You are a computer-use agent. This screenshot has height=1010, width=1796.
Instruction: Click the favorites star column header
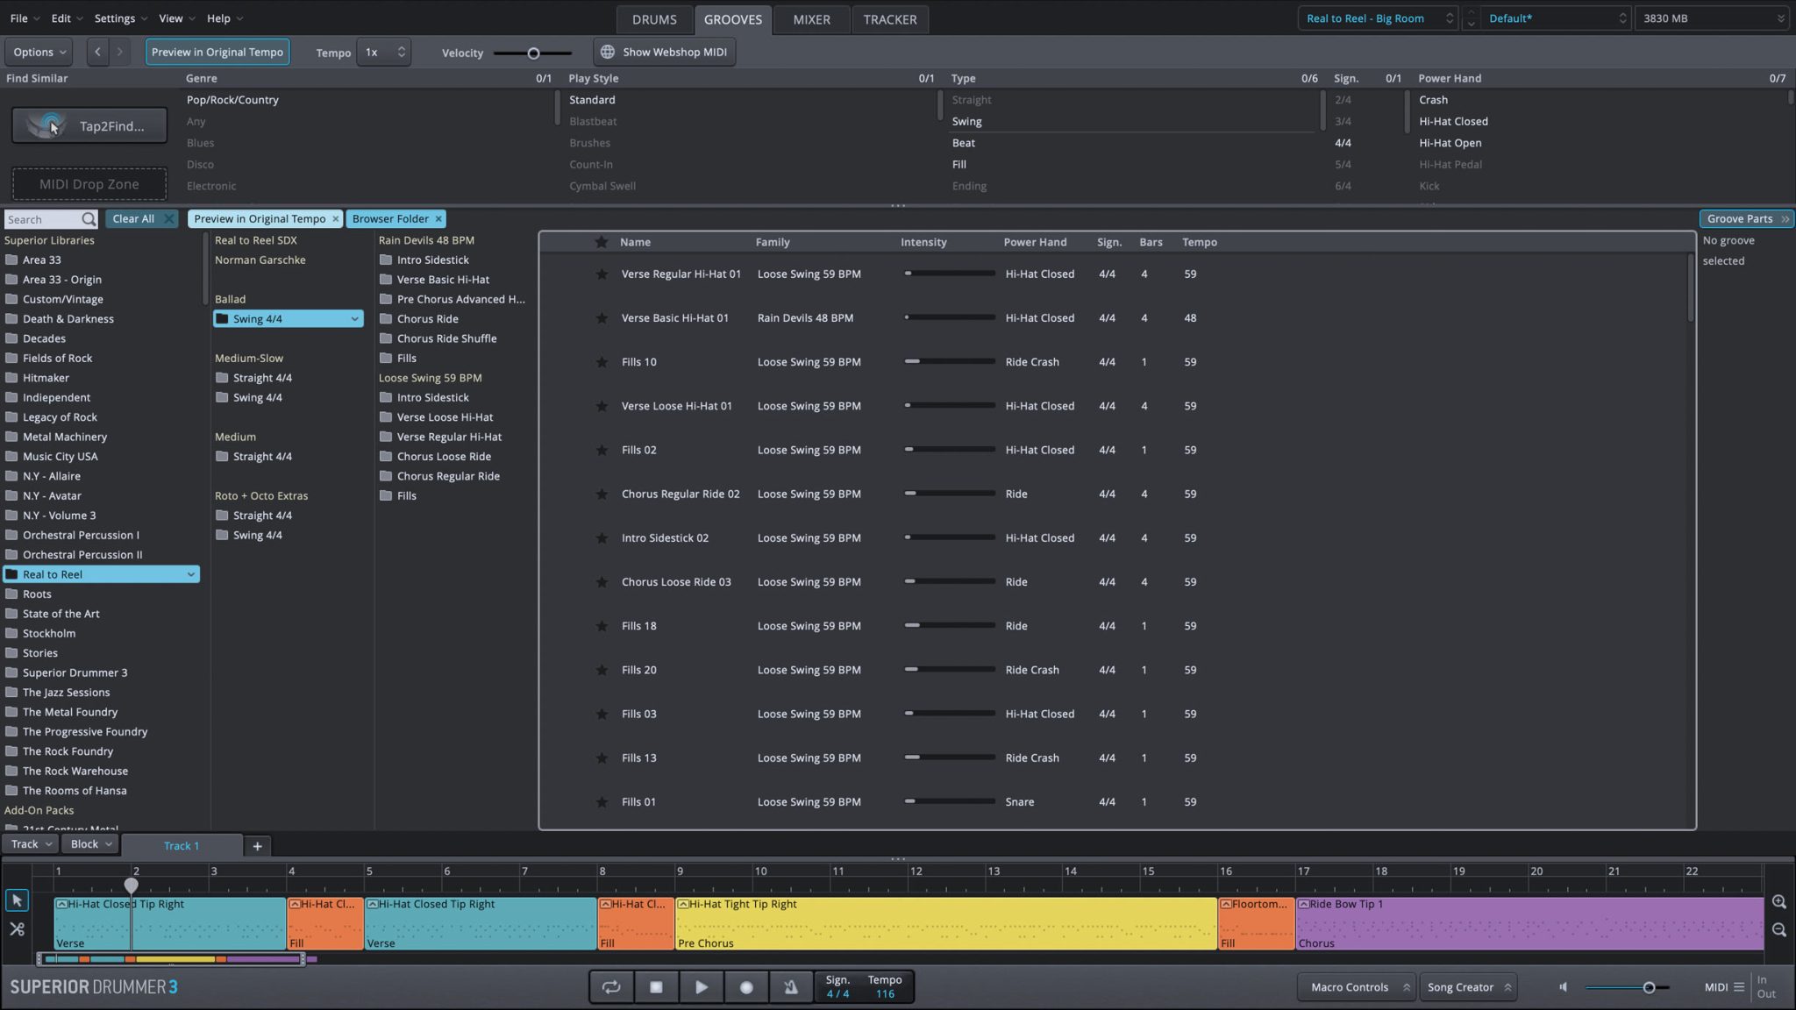tap(602, 242)
